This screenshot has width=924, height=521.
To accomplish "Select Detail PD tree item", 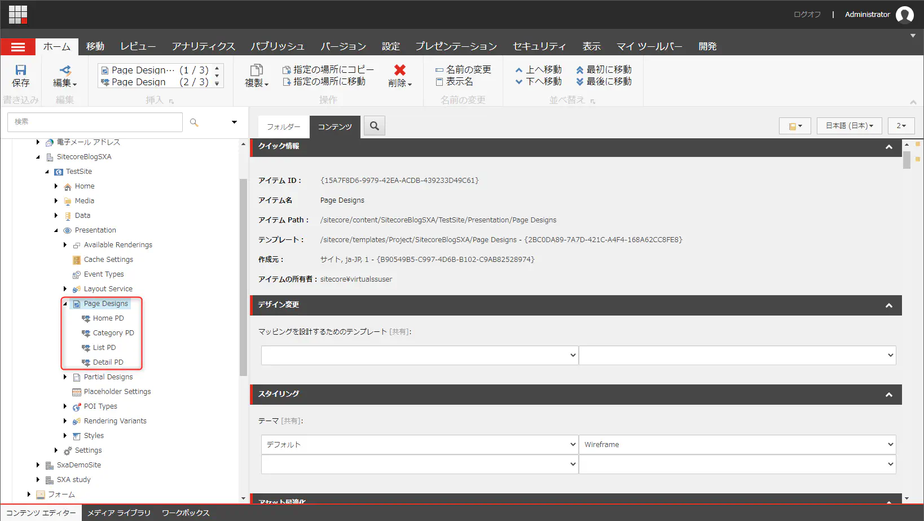I will tap(108, 362).
